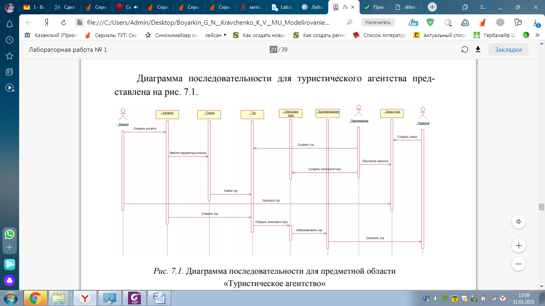Open the Yandex Protect green shield extension

tap(430, 22)
